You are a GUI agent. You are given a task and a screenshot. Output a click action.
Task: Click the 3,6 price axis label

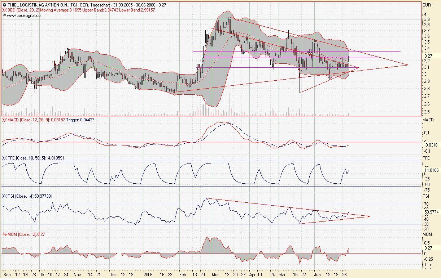point(427,36)
